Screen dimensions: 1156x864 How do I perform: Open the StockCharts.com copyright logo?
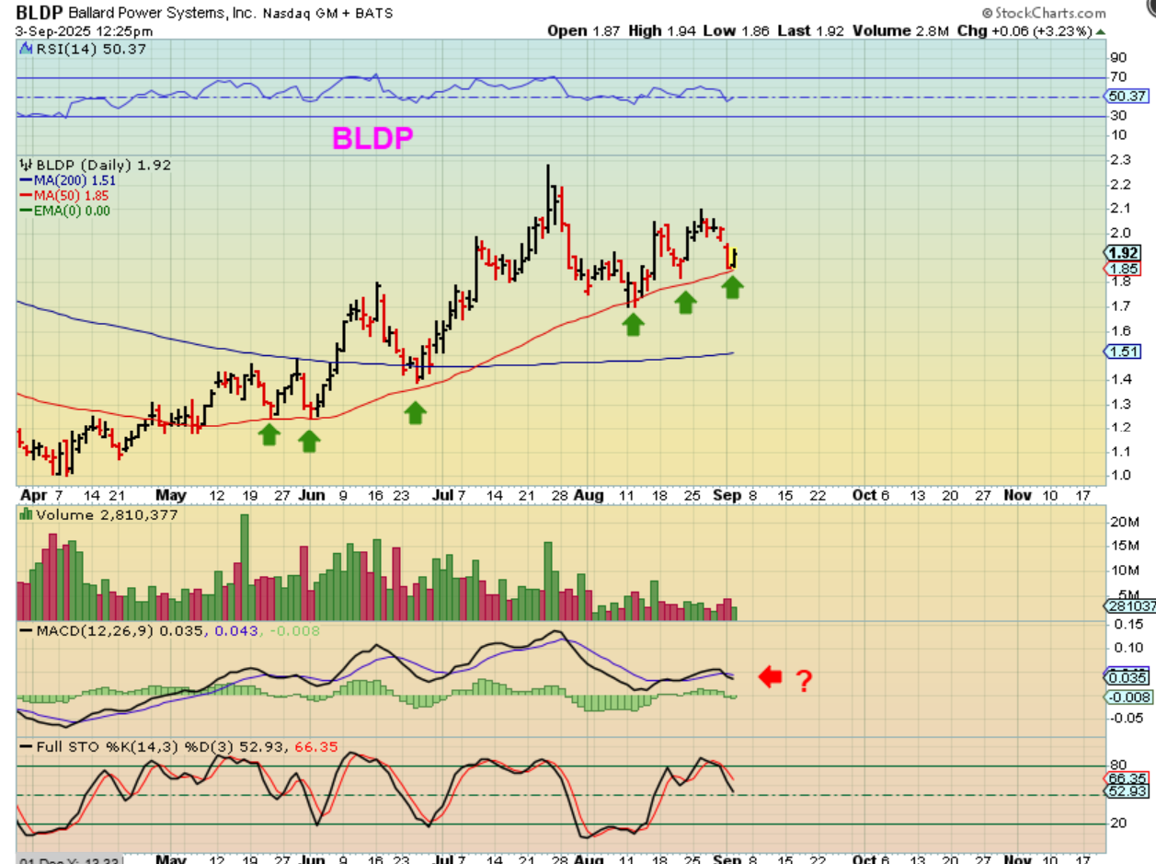click(x=1043, y=13)
